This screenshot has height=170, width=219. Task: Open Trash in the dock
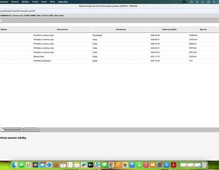[205, 165]
